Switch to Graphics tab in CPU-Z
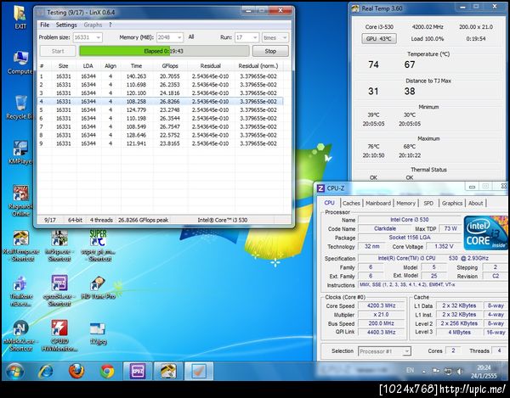510x398 pixels. click(452, 203)
